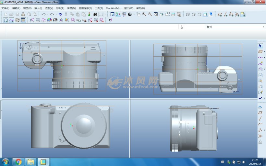Toggle Wireframe display mode
Screen dimensions: 266x166
(x=188, y=14)
